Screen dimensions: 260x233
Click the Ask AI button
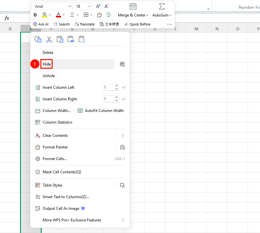41,24
